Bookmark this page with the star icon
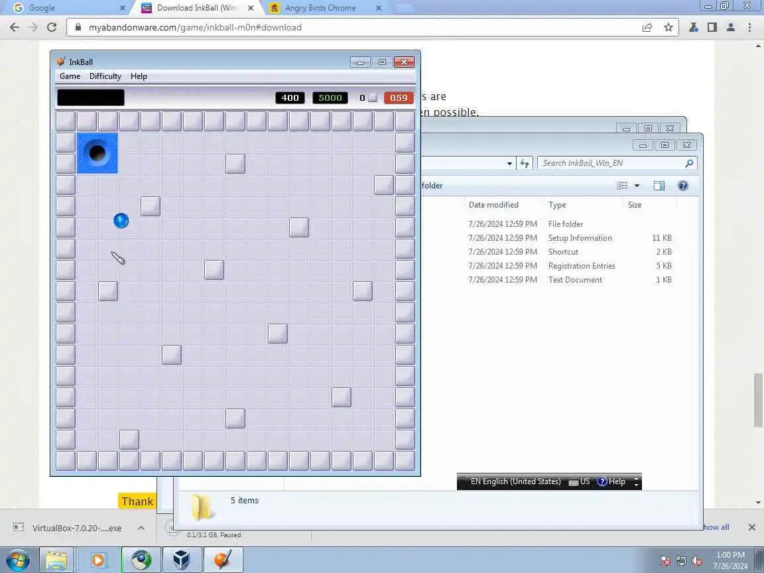This screenshot has height=573, width=764. coord(668,27)
